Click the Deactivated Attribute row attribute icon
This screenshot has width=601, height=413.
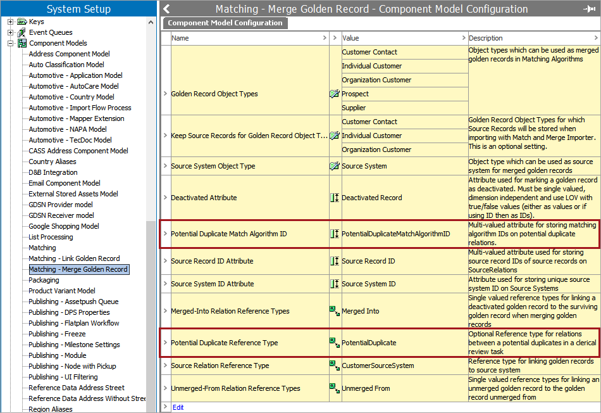335,198
